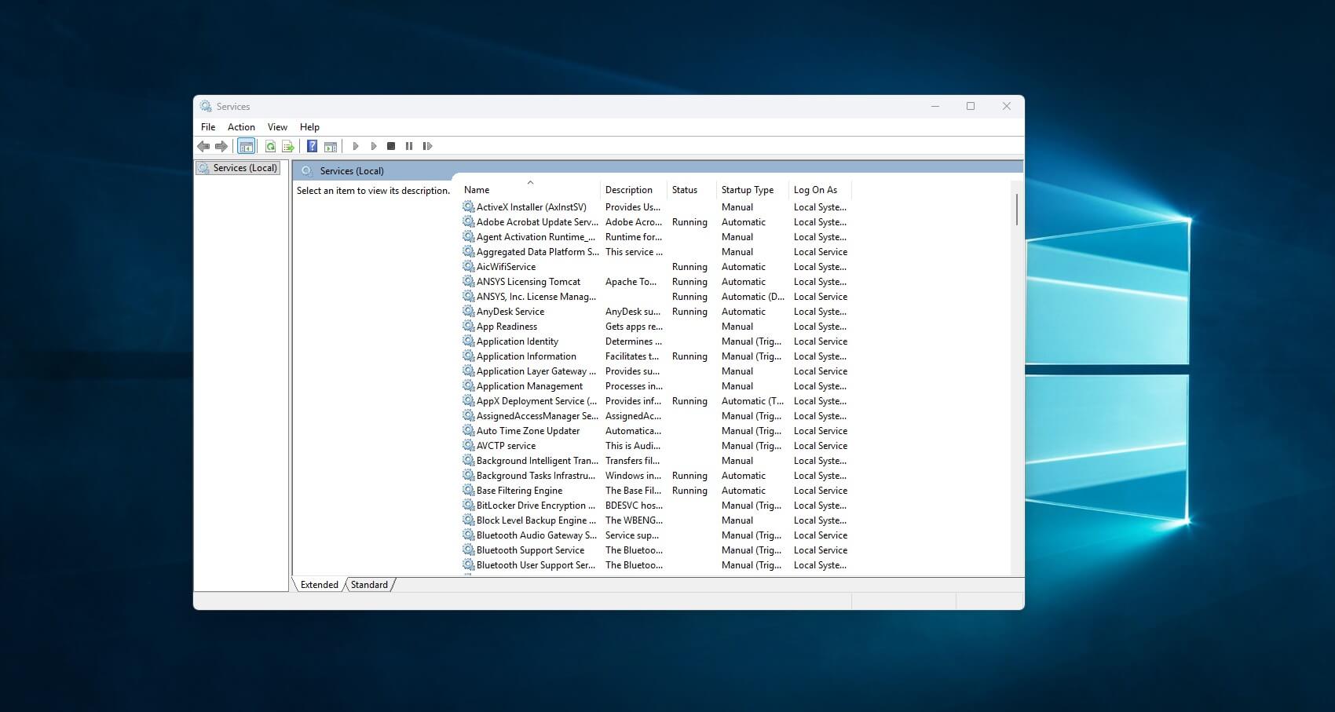This screenshot has width=1335, height=712.
Task: Click gear icon beside App Readiness
Action: (x=469, y=327)
